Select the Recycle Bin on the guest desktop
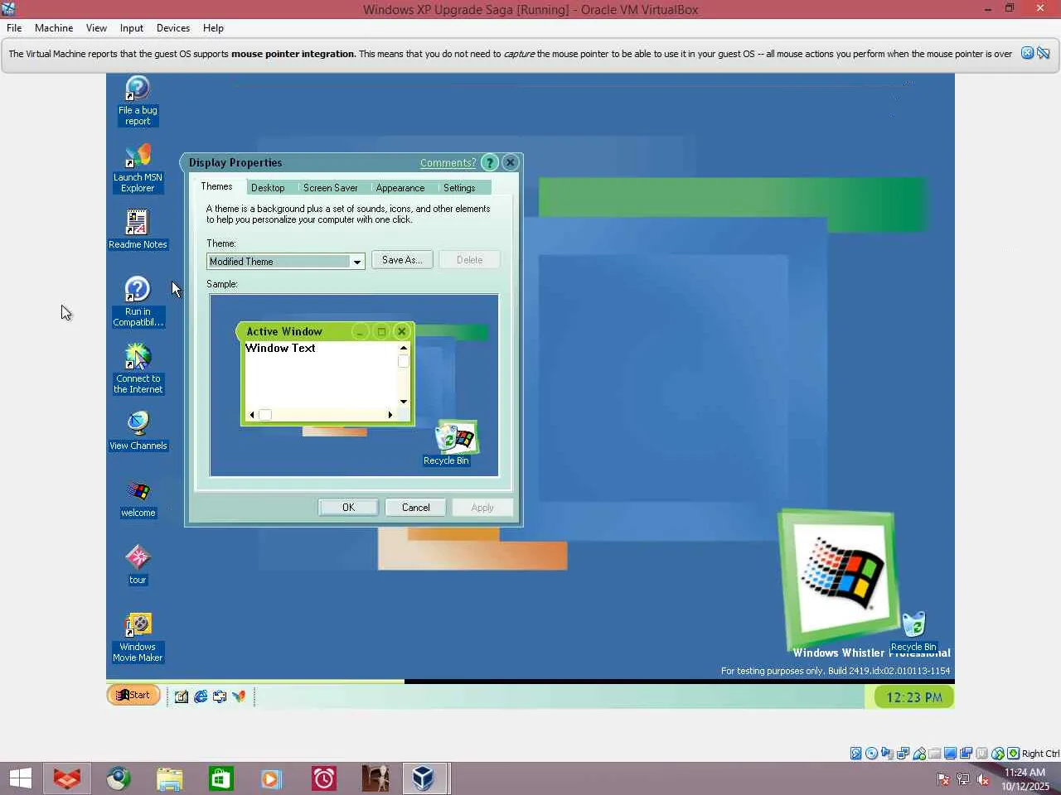The width and height of the screenshot is (1061, 795). pyautogui.click(x=913, y=633)
